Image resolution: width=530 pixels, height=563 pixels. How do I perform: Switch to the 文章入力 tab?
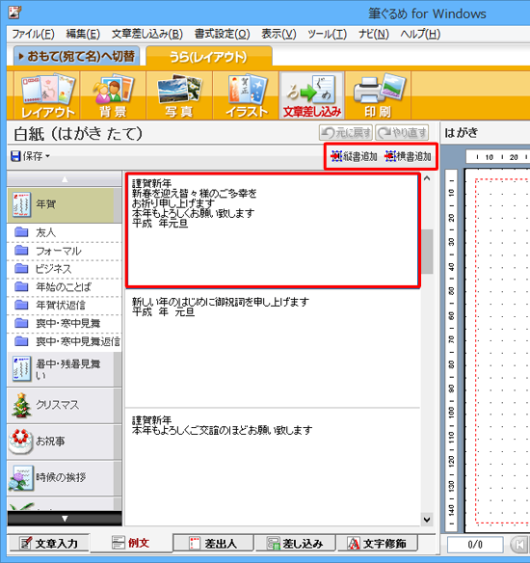tap(49, 544)
